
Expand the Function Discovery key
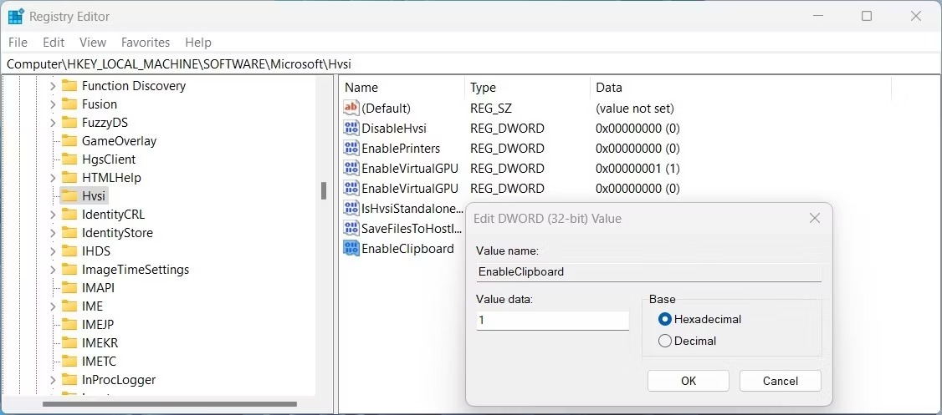(53, 86)
